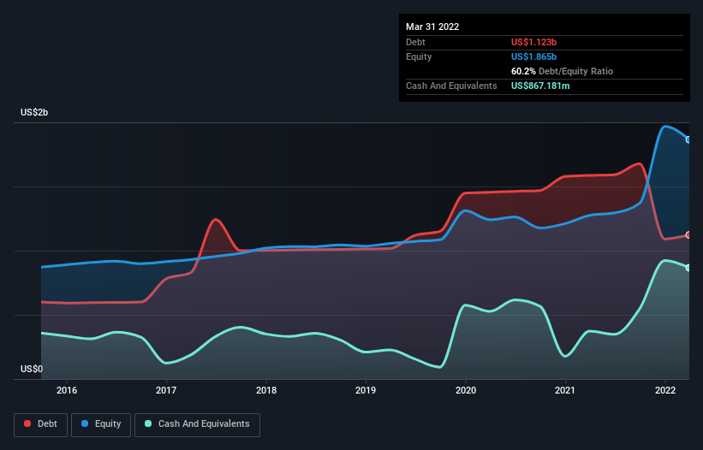
Task: Click the Debt row label in tooltip
Action: (415, 42)
